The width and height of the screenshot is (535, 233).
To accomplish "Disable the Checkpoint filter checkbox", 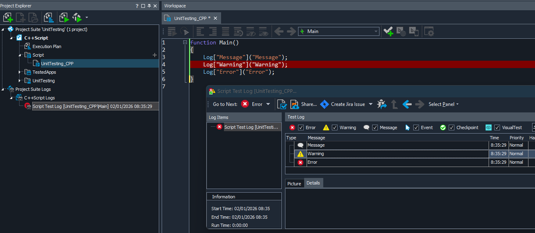I will 450,127.
